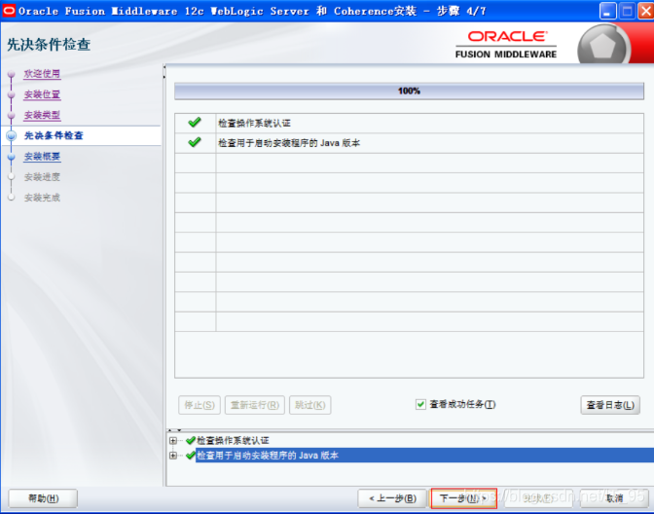654x514 pixels.
Task: Click the 100% progress bar
Action: 409,91
